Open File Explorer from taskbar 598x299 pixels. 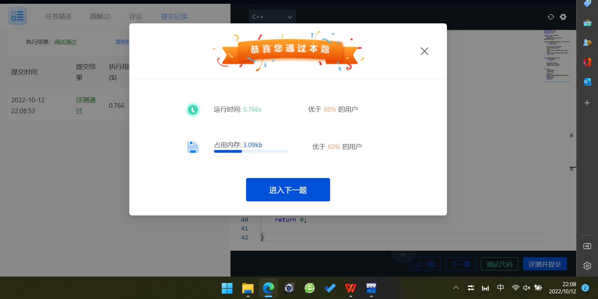point(248,288)
